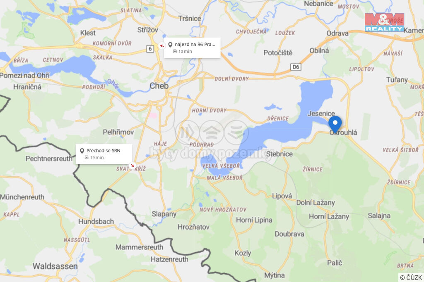Click the Waldsassen town label
424x282 pixels.
pyautogui.click(x=55, y=266)
